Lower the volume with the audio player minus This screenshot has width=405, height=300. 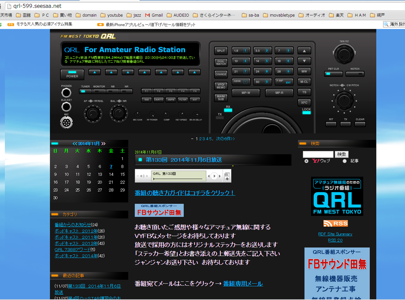tap(138, 176)
